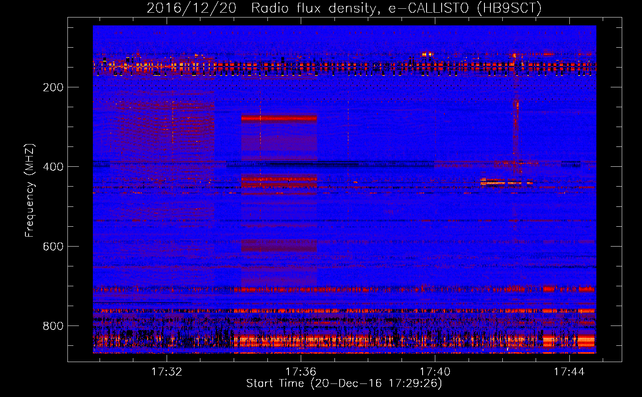Viewport: 642px width, 397px height.
Task: Click the 400 frequency tick label
Action: point(53,167)
